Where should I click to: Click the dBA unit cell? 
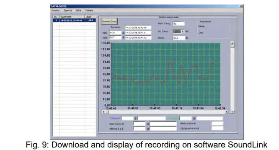[x=90, y=20]
